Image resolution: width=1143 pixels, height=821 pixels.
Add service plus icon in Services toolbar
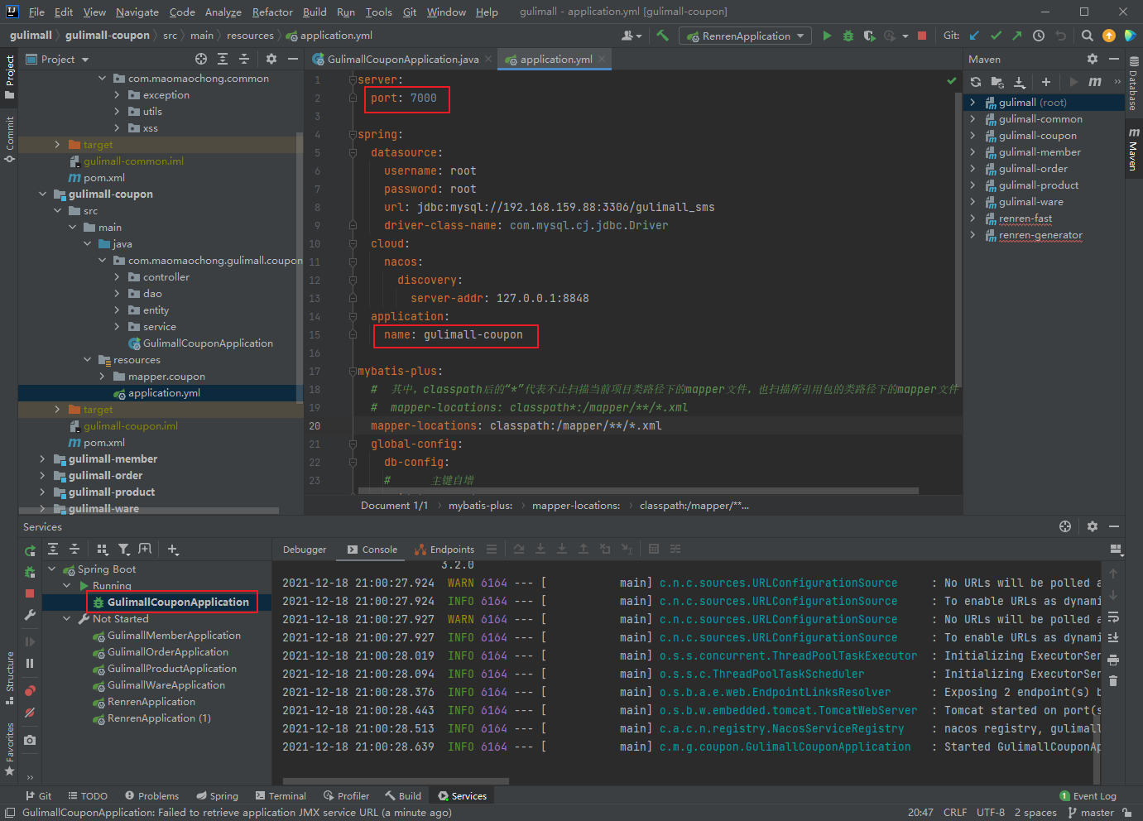click(173, 549)
